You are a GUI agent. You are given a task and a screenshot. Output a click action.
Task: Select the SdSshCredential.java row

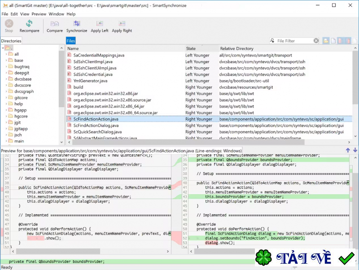click(x=209, y=74)
